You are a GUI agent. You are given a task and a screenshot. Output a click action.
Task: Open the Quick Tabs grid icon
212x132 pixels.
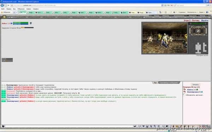[14, 12]
